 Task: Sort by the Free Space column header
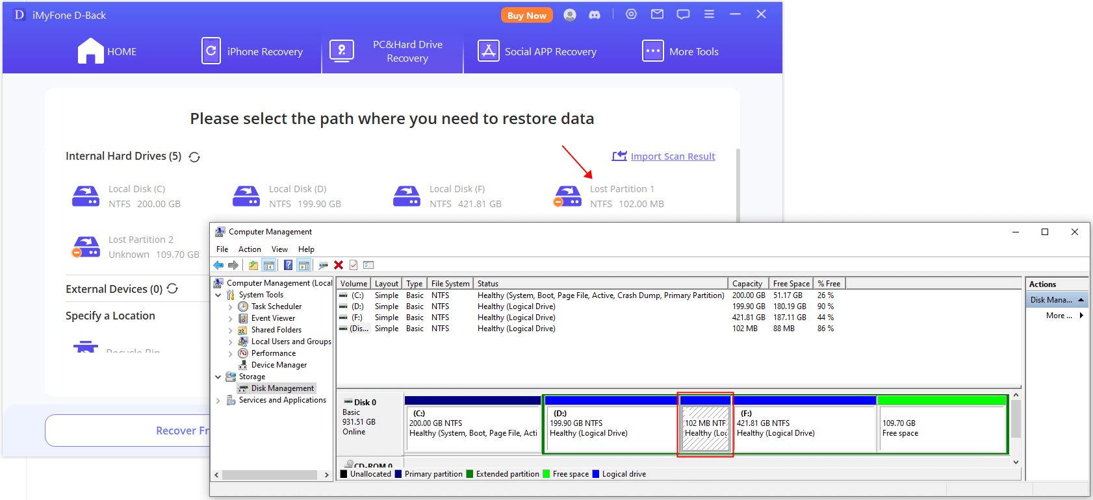pyautogui.click(x=791, y=284)
